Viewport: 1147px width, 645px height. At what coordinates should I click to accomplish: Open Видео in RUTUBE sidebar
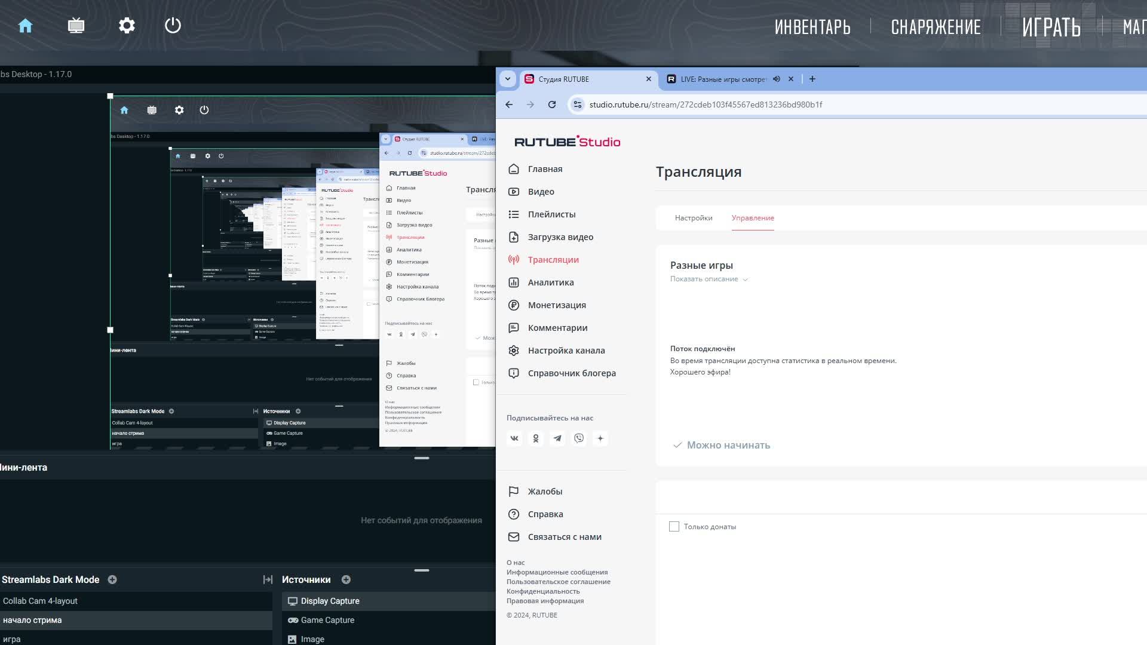541,192
